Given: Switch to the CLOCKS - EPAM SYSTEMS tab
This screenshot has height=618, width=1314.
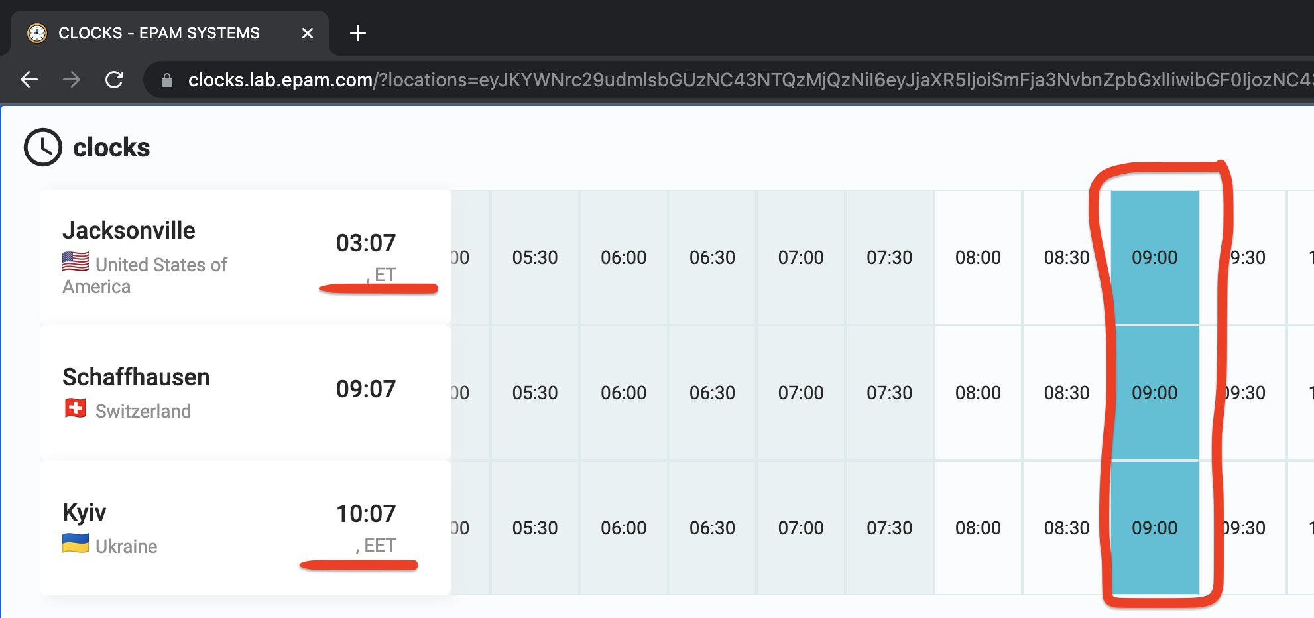Looking at the screenshot, I should point(158,32).
